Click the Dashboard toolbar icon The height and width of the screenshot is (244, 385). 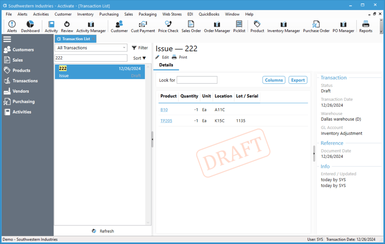point(30,26)
